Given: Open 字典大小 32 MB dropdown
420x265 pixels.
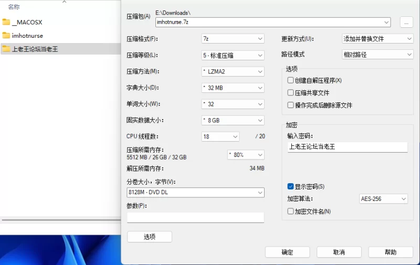Looking at the screenshot, I should [x=233, y=88].
